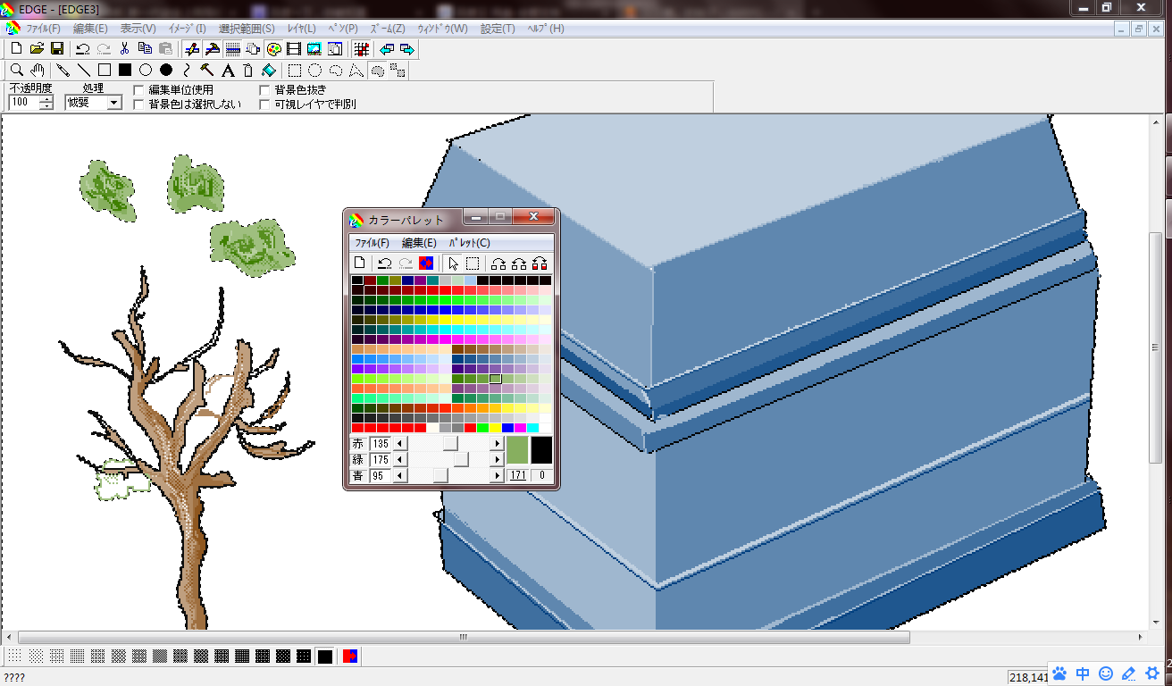Open the イメージ(I) menu
The height and width of the screenshot is (686, 1172).
(187, 29)
